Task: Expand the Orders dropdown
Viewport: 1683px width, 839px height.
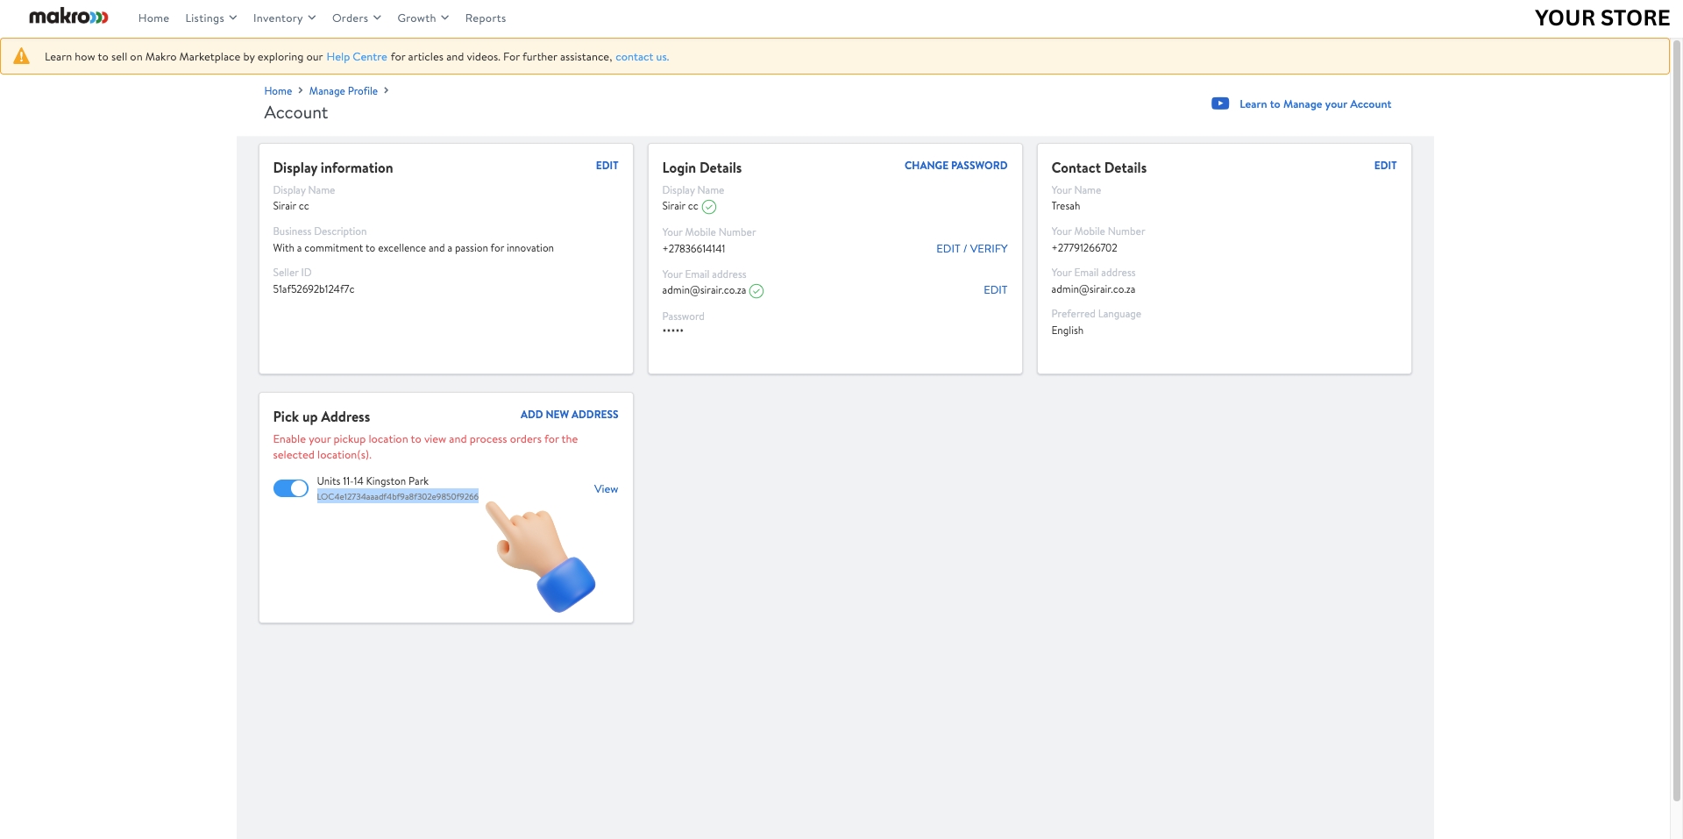Action: tap(356, 18)
